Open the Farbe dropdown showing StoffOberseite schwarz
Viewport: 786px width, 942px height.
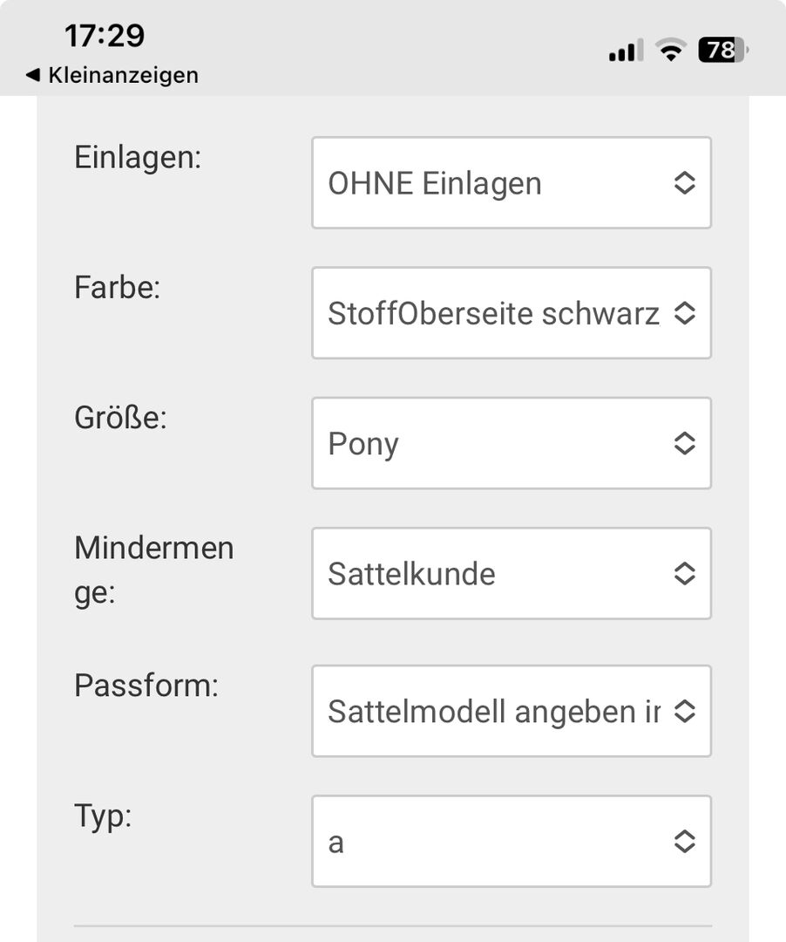[x=511, y=313]
